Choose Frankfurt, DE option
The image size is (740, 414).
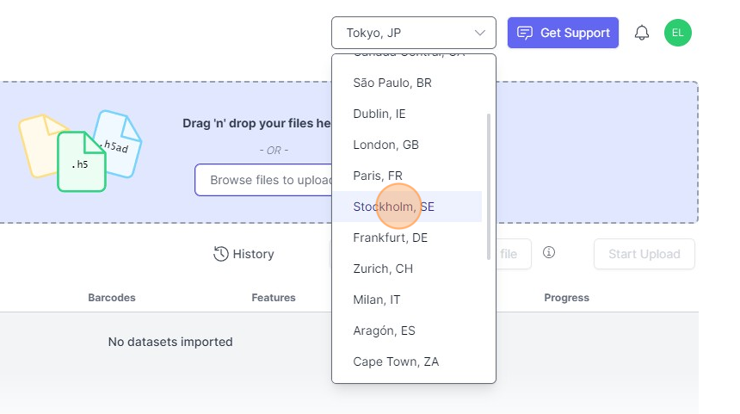coord(390,238)
